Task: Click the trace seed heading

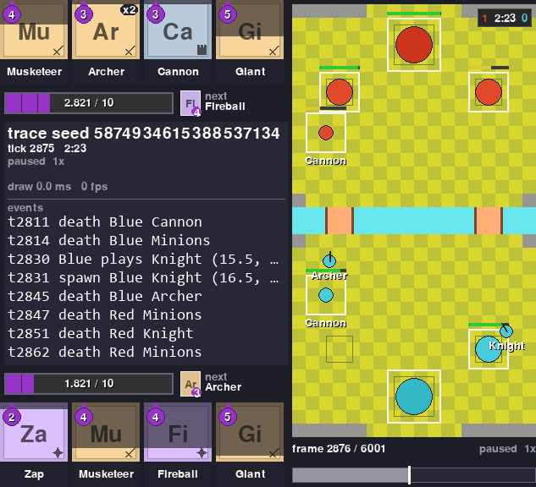Action: tap(144, 133)
